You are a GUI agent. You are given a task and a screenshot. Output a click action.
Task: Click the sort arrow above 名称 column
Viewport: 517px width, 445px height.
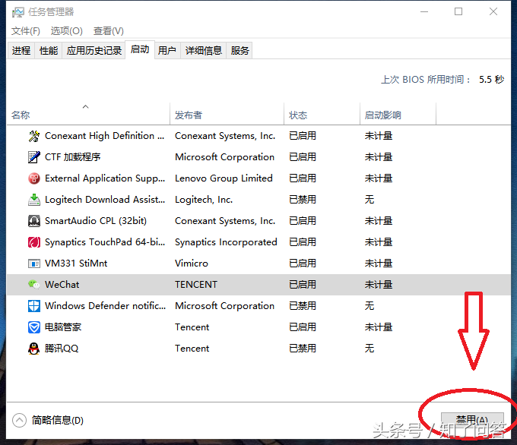pyautogui.click(x=85, y=106)
